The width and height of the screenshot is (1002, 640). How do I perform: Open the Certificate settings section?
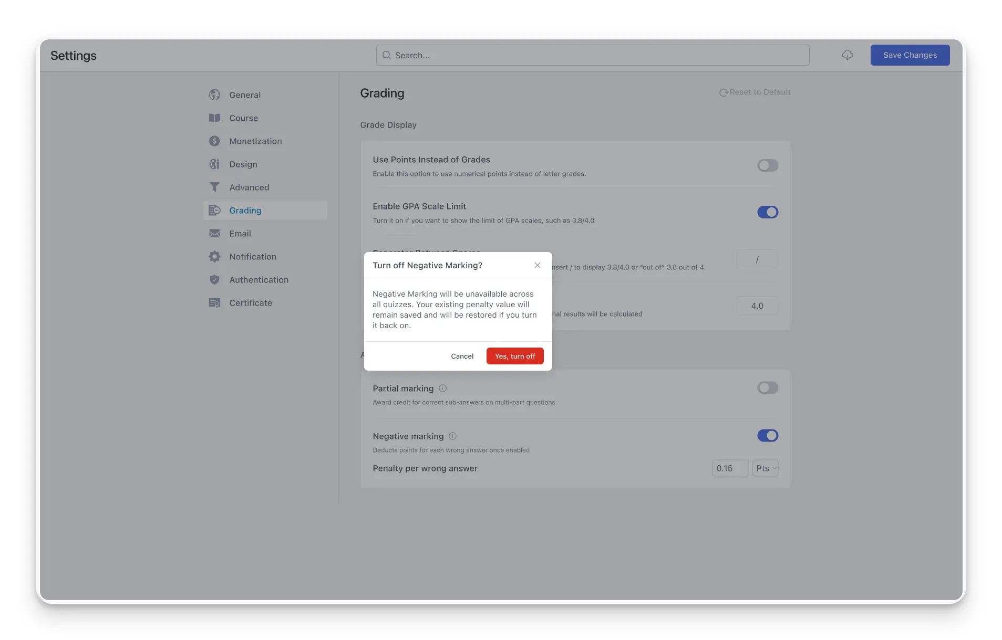[265, 303]
